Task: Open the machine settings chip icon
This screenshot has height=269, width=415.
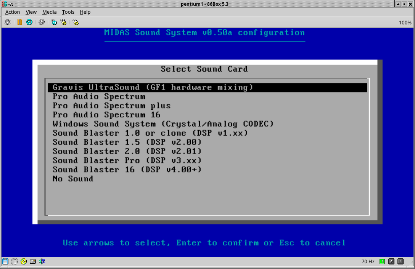Action: click(7, 22)
